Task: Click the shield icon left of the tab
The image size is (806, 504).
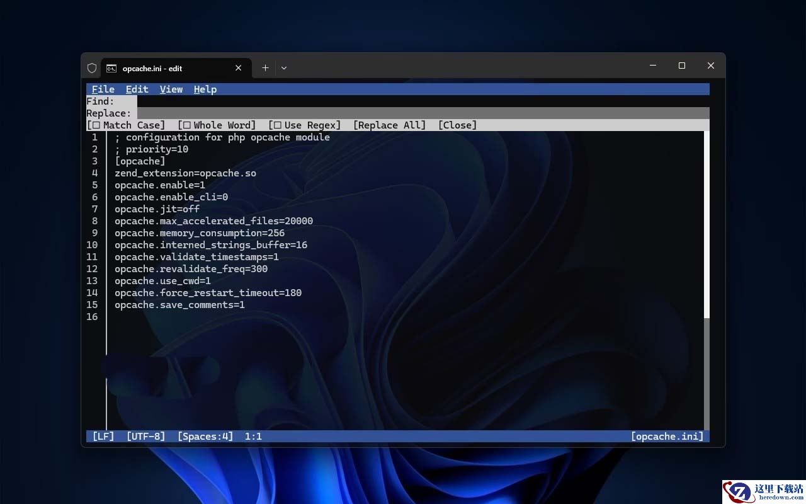Action: click(x=92, y=68)
